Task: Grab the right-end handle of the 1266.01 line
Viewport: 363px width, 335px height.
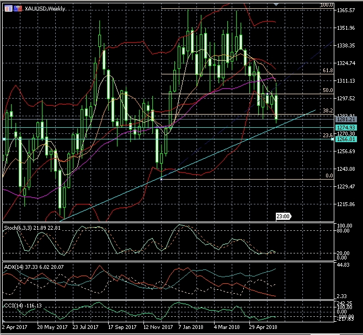Action: coord(333,139)
